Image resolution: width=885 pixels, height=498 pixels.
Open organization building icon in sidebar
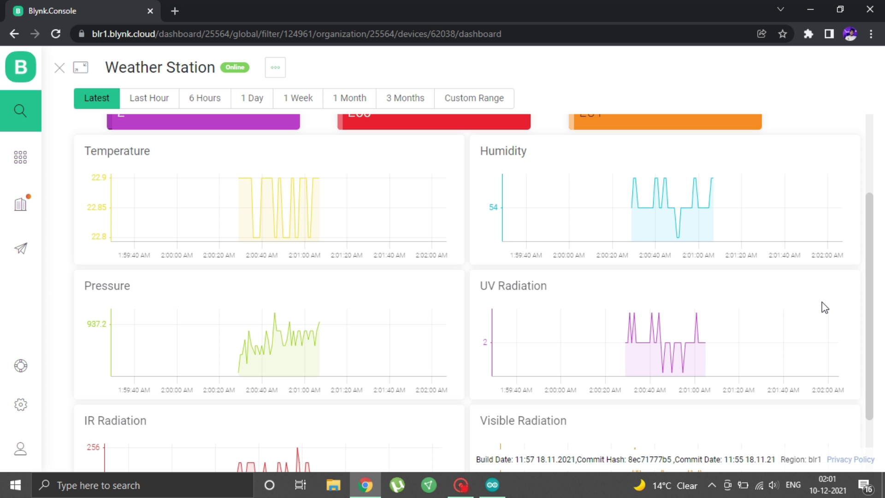point(20,204)
